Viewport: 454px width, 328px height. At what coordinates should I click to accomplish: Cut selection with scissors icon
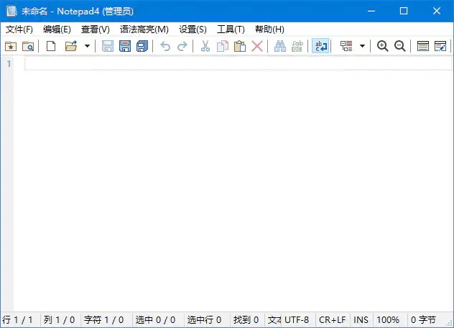coord(205,46)
